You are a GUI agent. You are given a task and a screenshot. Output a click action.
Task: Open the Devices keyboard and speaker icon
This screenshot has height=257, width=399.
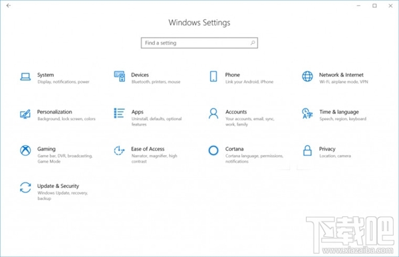(119, 77)
